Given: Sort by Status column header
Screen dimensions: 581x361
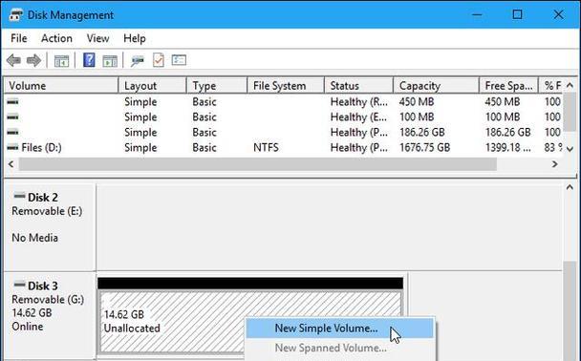Looking at the screenshot, I should point(358,86).
